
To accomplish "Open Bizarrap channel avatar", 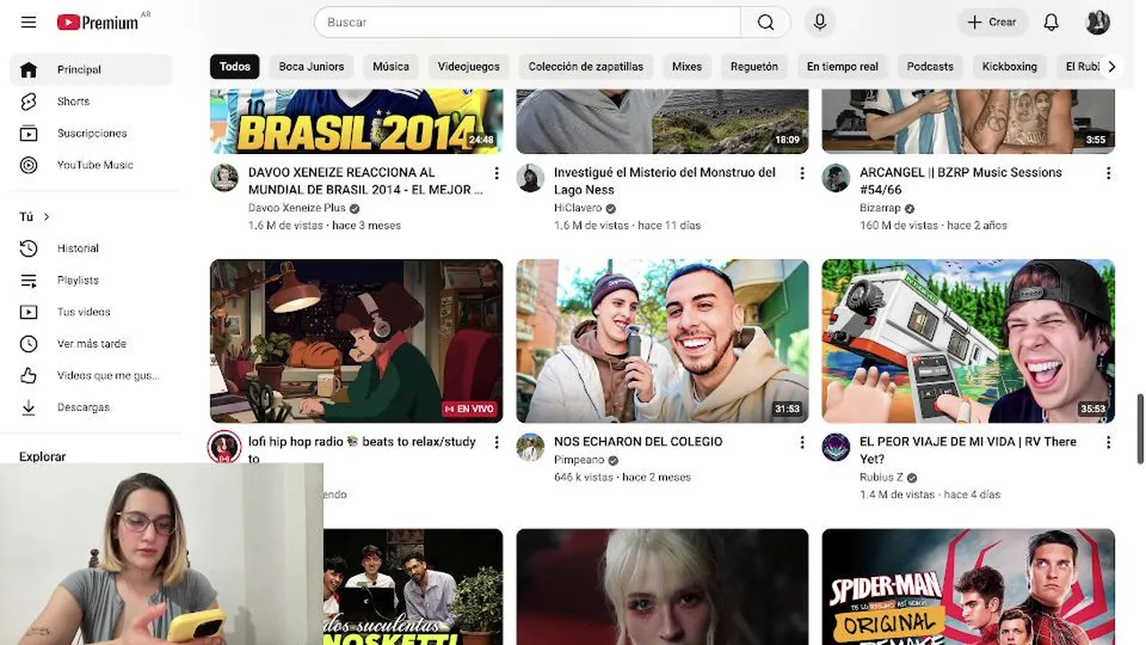I will (x=836, y=178).
